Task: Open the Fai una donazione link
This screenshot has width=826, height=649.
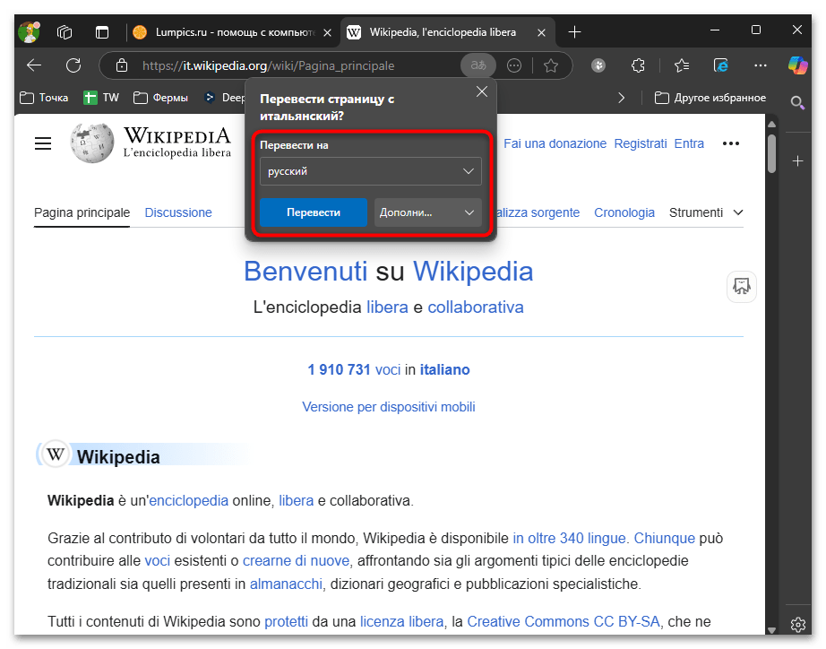Action: click(x=555, y=143)
